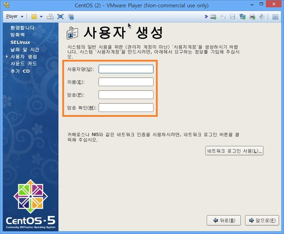Select 사용자 생성 in the sidebar
The image size is (284, 234).
tap(24, 57)
